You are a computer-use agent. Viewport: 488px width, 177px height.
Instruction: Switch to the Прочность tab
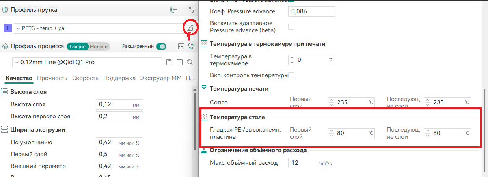pyautogui.click(x=52, y=78)
